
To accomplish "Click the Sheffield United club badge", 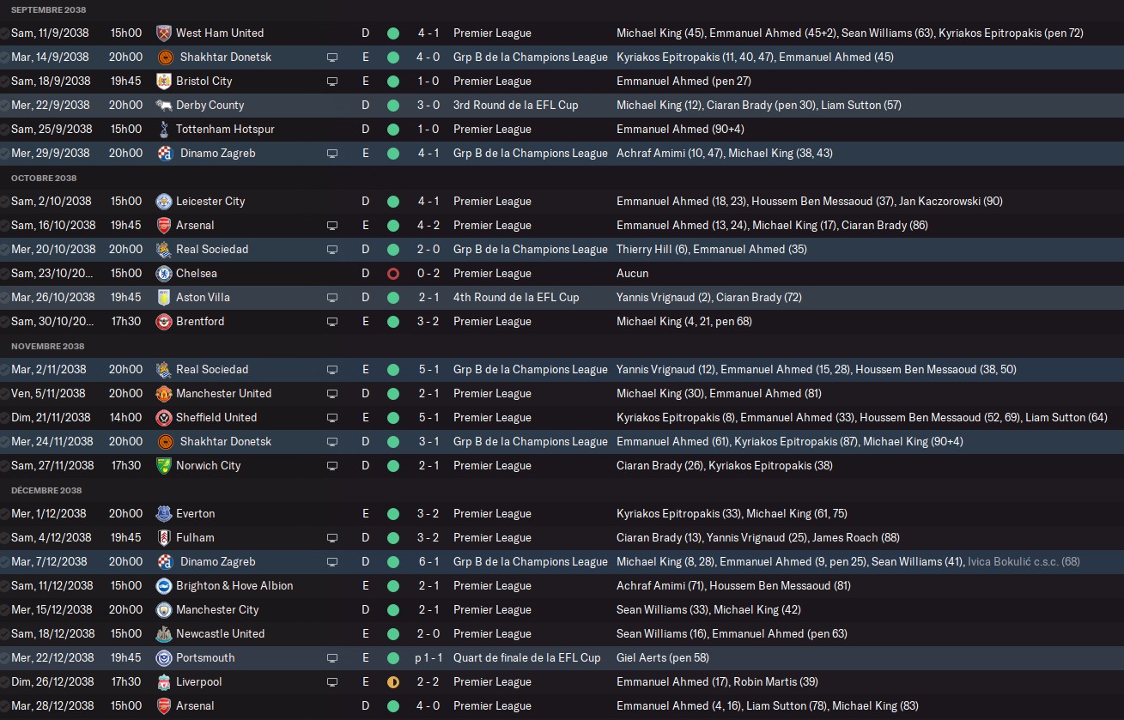I will (163, 417).
